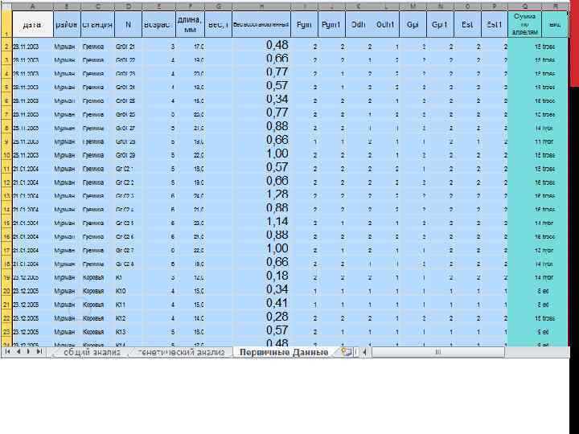The image size is (579, 434).
Task: Jump to first sheet with the navigation arrow
Action: [x=7, y=352]
